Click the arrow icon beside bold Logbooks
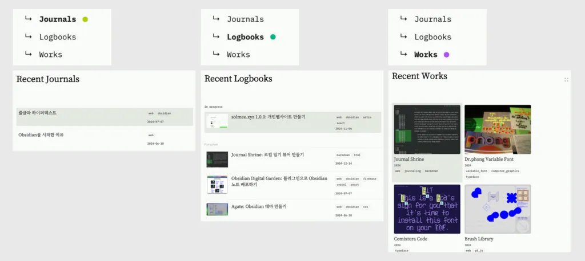585x261 pixels. [x=216, y=36]
